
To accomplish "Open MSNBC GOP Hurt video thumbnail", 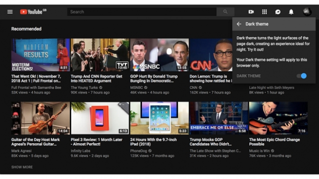I will pyautogui.click(x=159, y=55).
